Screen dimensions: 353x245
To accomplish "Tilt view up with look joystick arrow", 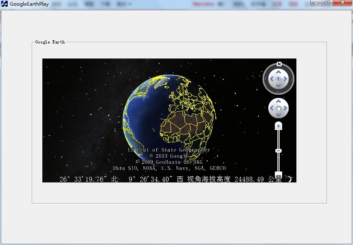I will 278,72.
